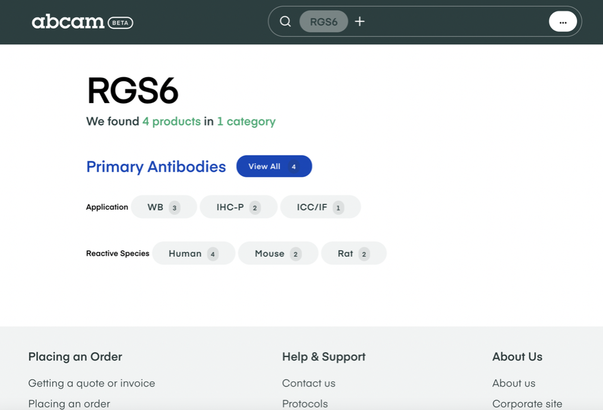Viewport: 603px width, 410px height.
Task: Click the 'Help & Support' footer heading
Action: [x=324, y=356]
